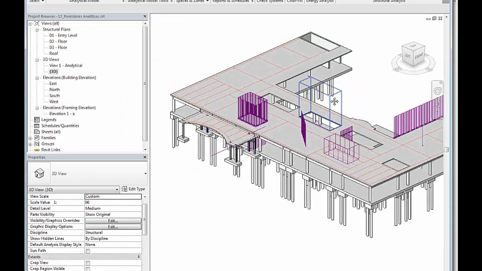Close the Properties palette
The image size is (482, 271).
coord(145,157)
